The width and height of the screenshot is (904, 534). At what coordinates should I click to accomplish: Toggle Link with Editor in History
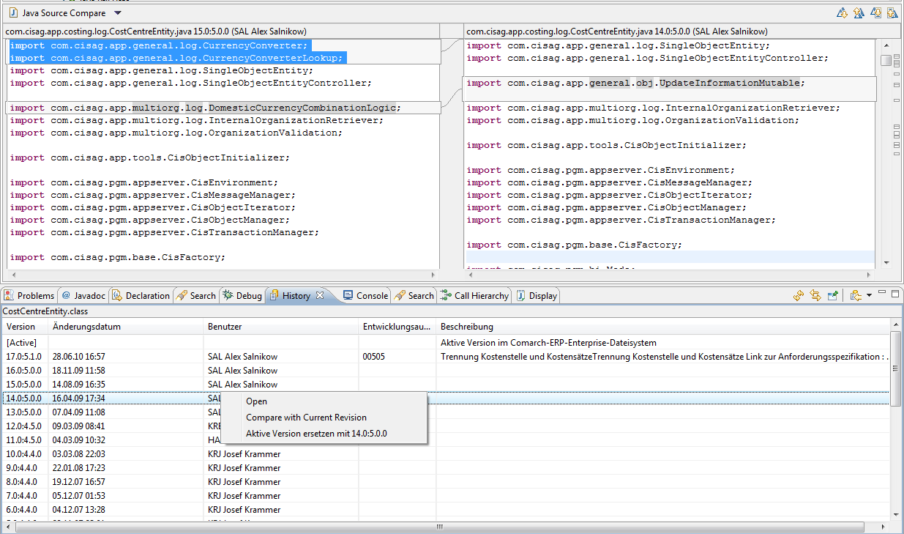point(815,295)
